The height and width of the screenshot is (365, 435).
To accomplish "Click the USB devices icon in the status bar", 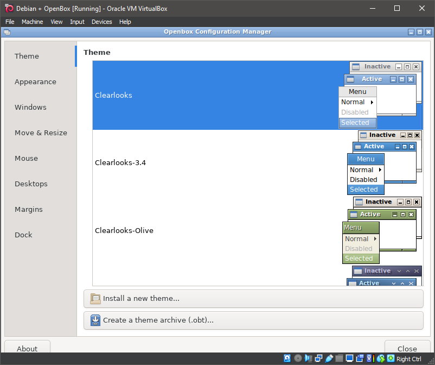I will [329, 358].
